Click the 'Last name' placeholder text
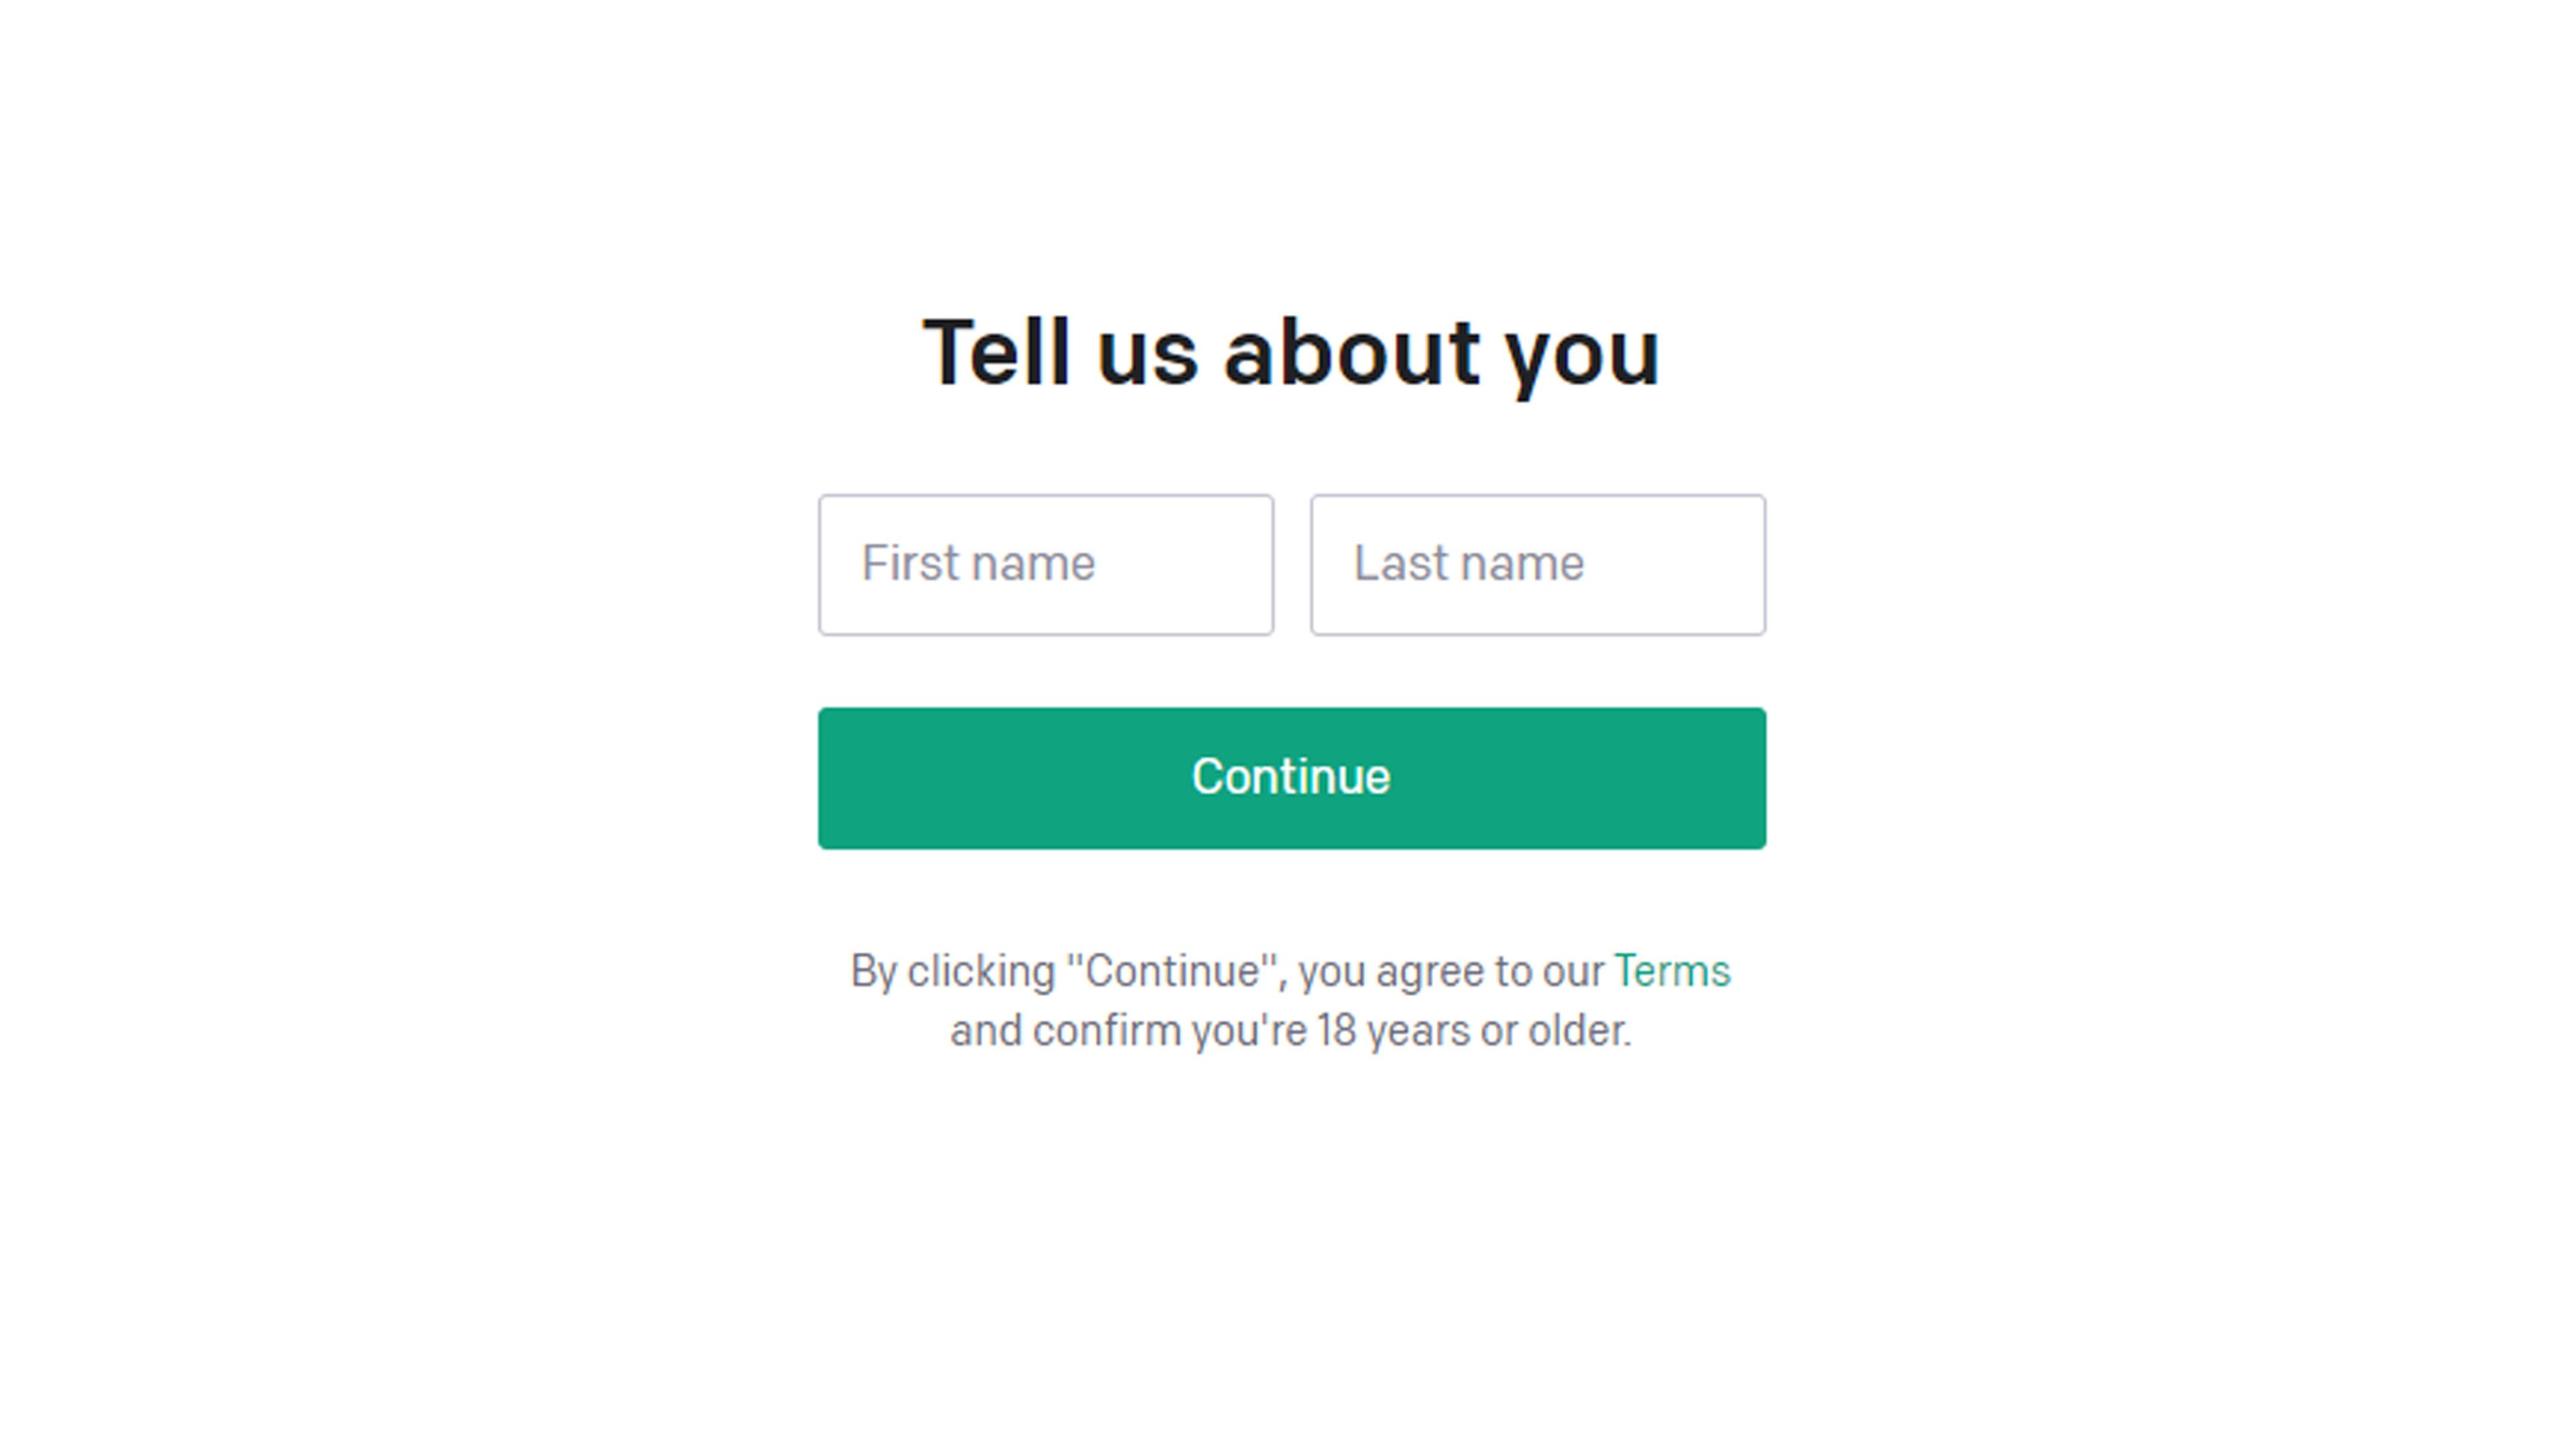The height and width of the screenshot is (1449, 2576). (1469, 563)
